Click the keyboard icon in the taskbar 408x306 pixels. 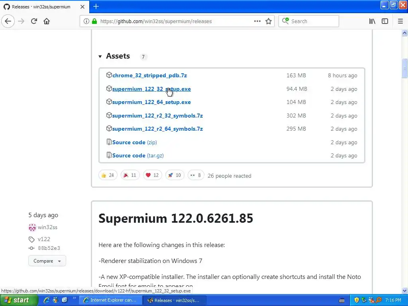pos(341,300)
